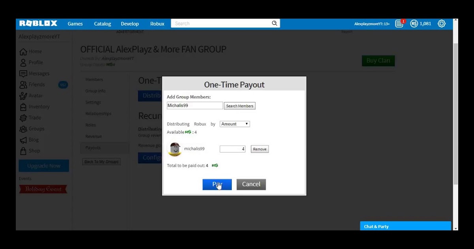
Task: Click the Profile person icon
Action: click(23, 62)
